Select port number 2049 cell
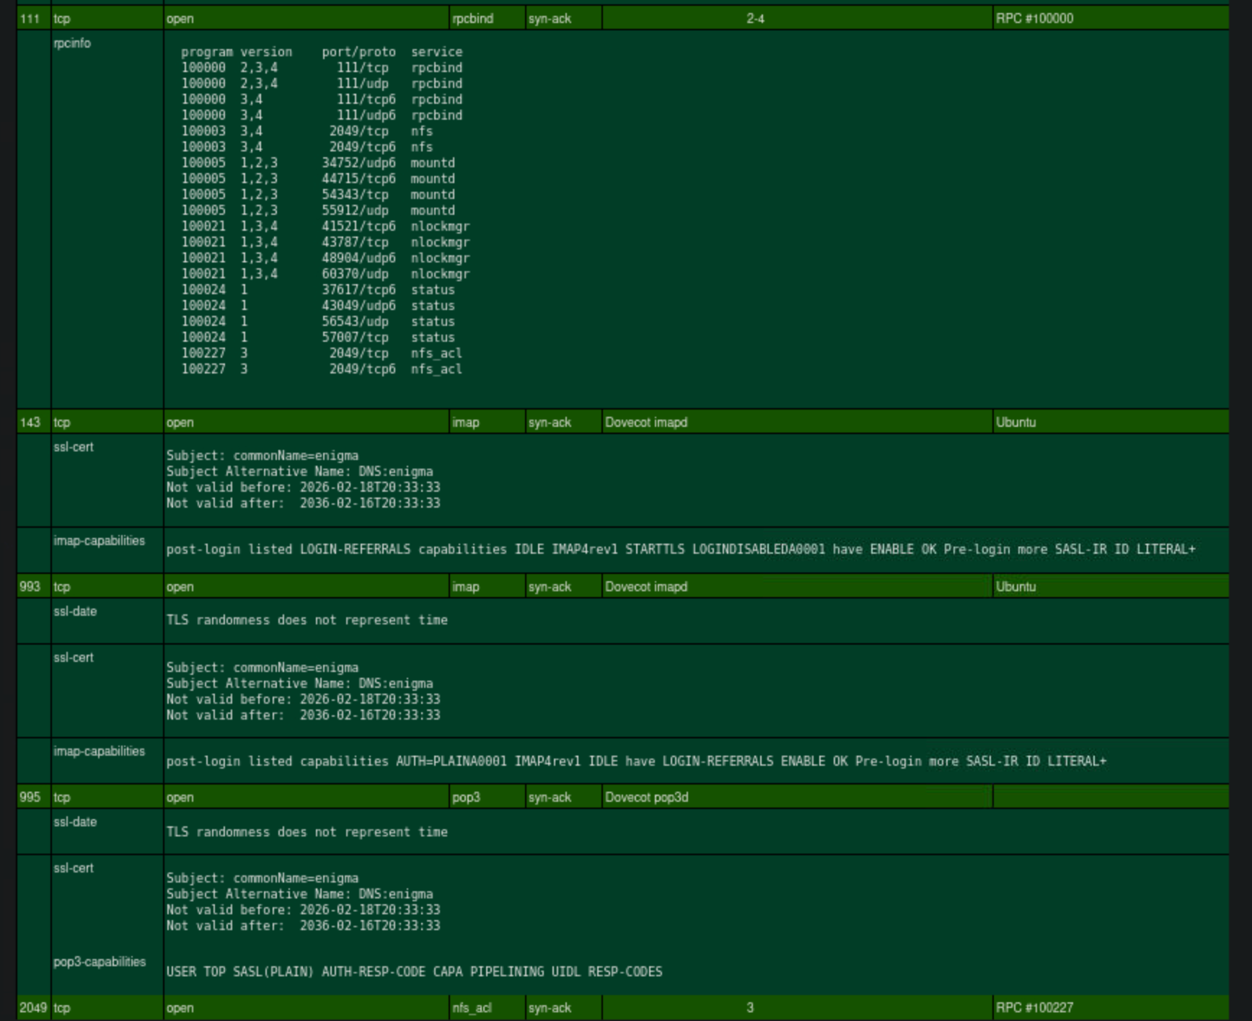 pyautogui.click(x=33, y=1007)
